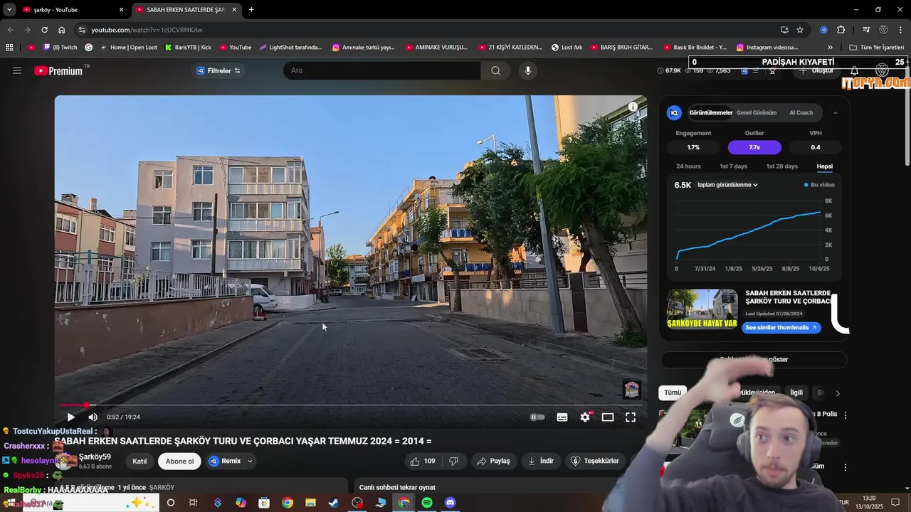
Task: Open File Explorer from the taskbar
Action: pos(310,503)
